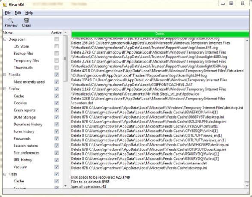Image resolution: width=252 pixels, height=197 pixels.
Task: Enable the Deep scan checkbox
Action: click(57, 39)
